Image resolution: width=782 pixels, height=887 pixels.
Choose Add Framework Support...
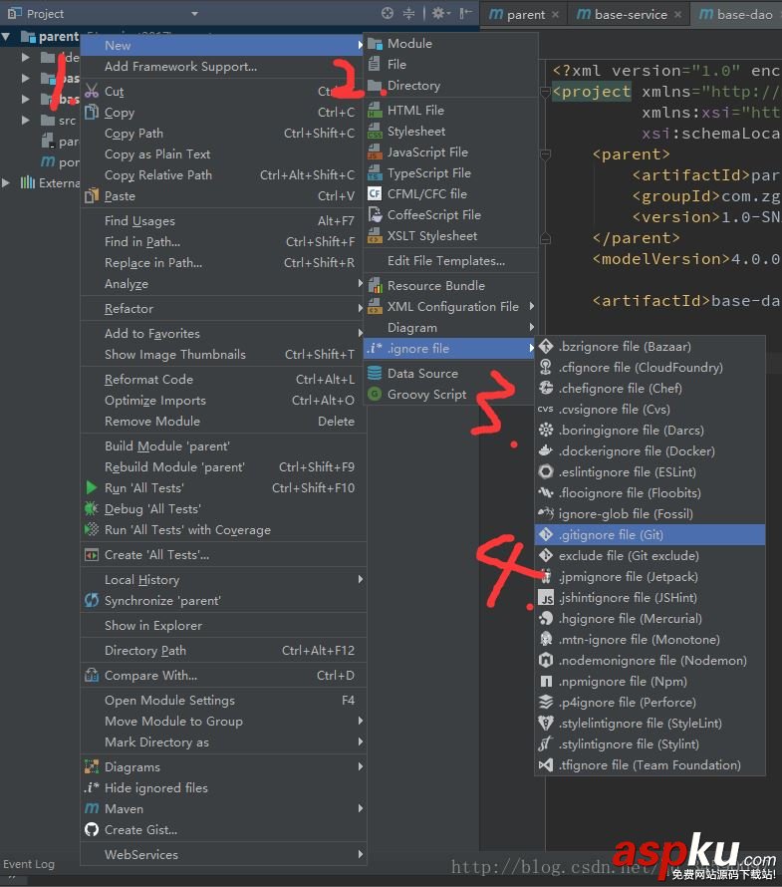click(x=223, y=66)
